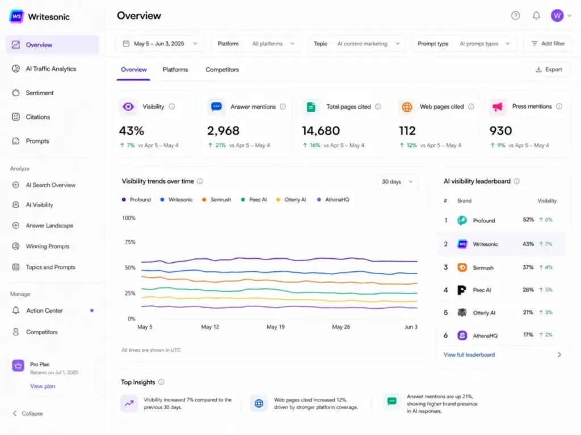Click the W user avatar
The height and width of the screenshot is (435, 581).
coord(557,15)
